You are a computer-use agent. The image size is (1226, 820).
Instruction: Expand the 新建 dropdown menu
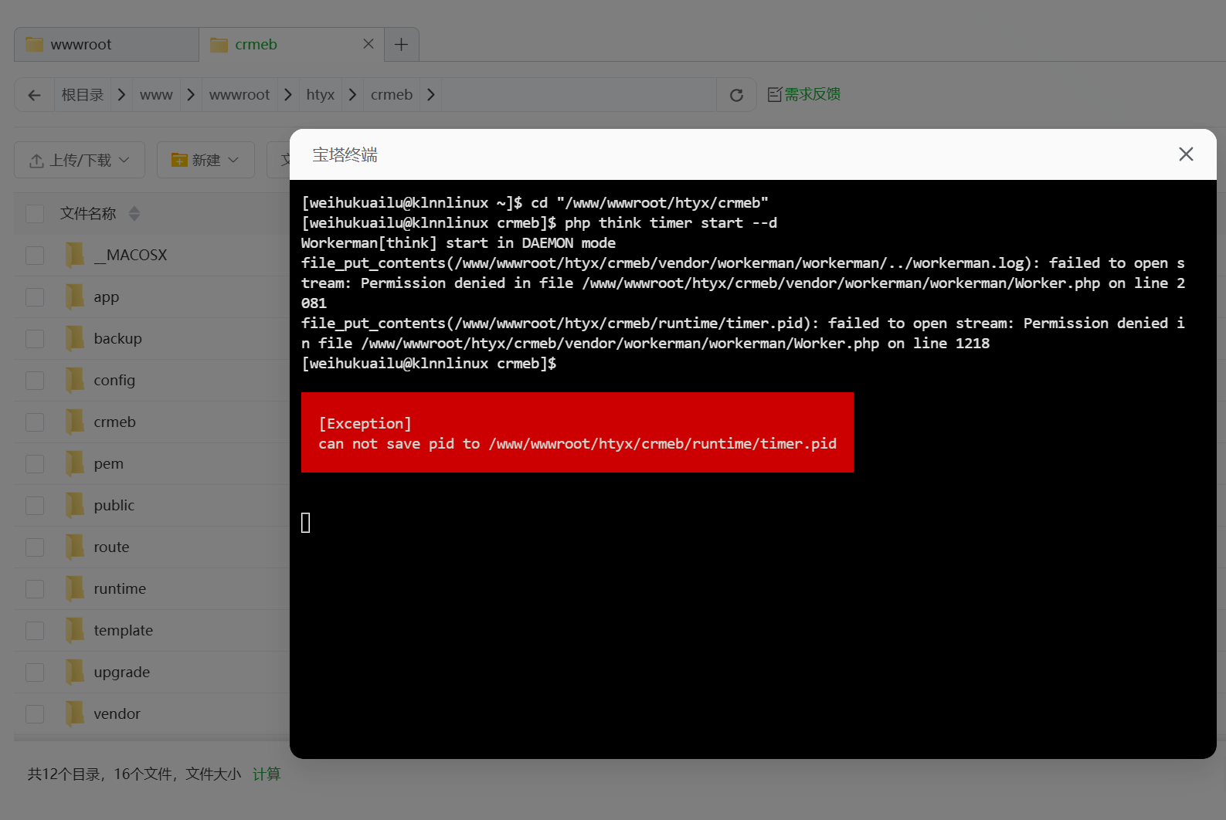tap(205, 160)
